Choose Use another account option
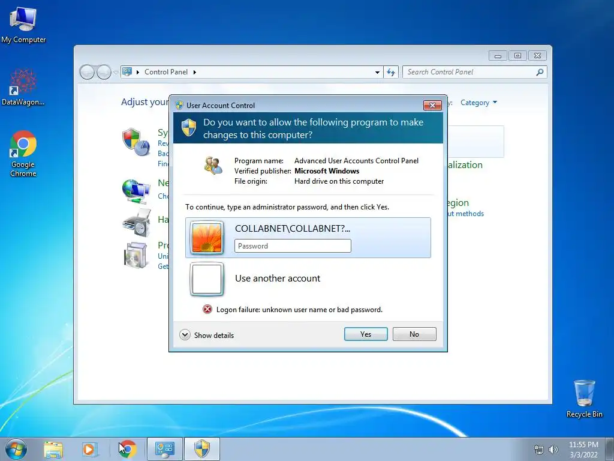The width and height of the screenshot is (614, 461). tap(278, 279)
